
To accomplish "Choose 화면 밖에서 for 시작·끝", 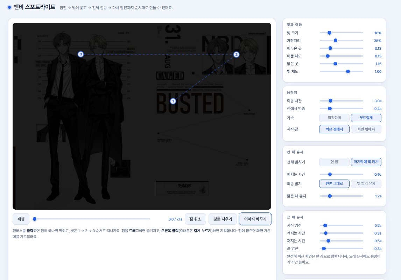I will [x=366, y=129].
